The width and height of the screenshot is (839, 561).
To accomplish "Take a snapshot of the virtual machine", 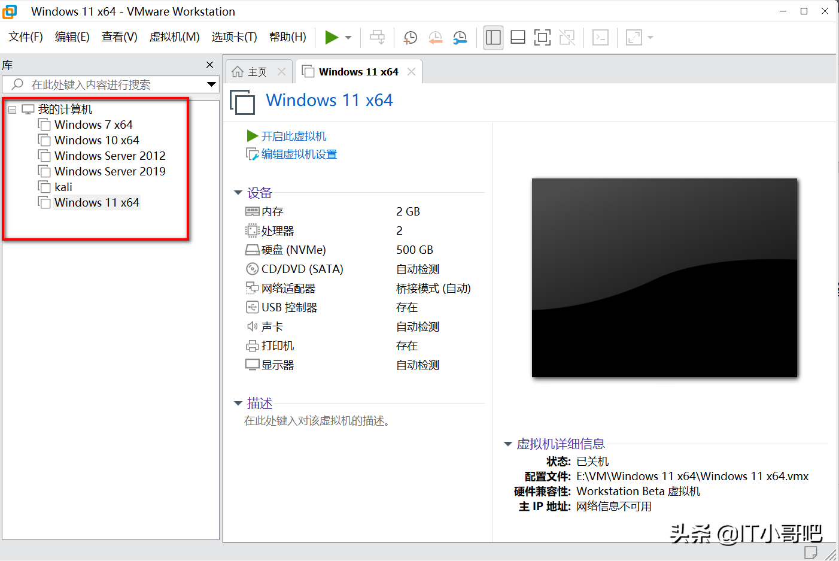I will 410,37.
